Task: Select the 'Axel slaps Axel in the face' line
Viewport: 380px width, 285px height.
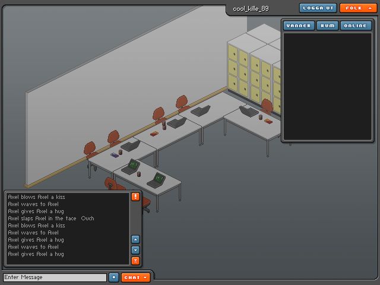Action: [x=42, y=218]
